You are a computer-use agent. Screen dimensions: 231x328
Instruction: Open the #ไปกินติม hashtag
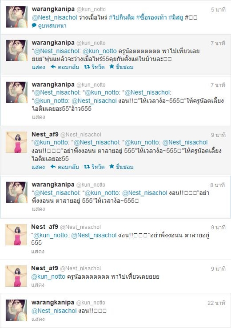[x=121, y=17]
